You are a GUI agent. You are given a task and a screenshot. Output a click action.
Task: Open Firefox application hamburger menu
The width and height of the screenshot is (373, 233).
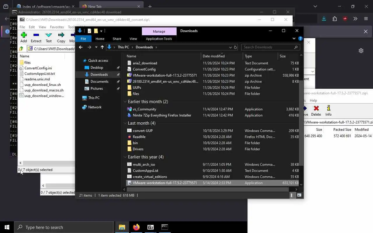point(366,19)
